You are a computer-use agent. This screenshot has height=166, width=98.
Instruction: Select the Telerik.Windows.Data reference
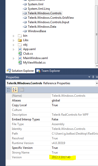pyautogui.click(x=42, y=27)
